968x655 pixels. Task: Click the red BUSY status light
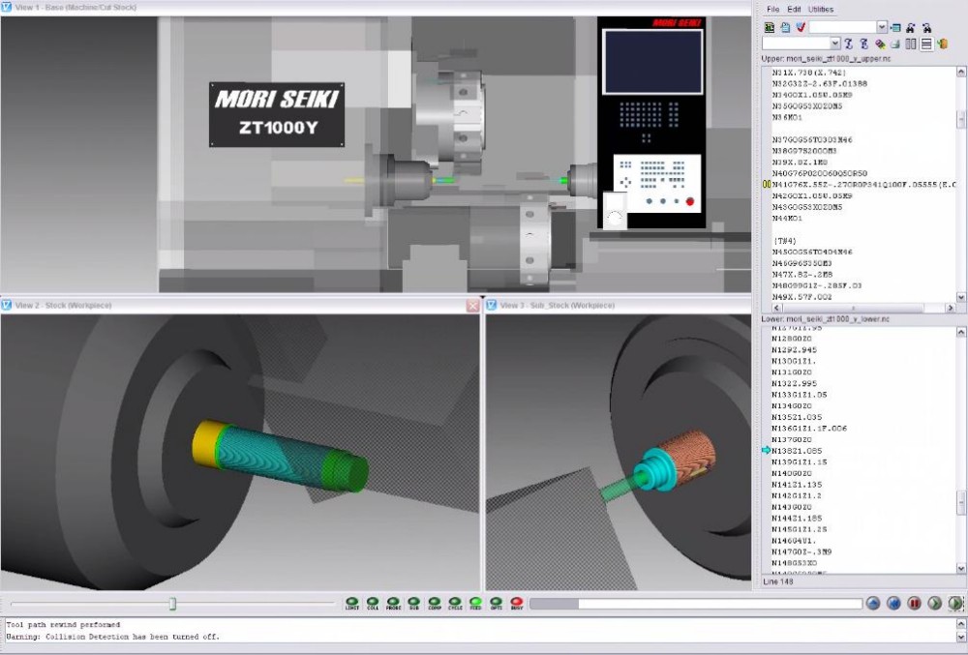pos(517,603)
